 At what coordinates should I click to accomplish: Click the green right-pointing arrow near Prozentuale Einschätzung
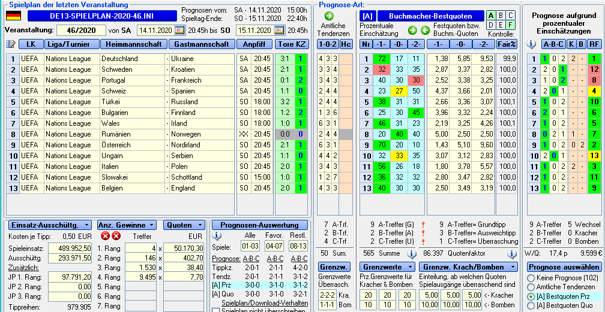click(x=412, y=31)
